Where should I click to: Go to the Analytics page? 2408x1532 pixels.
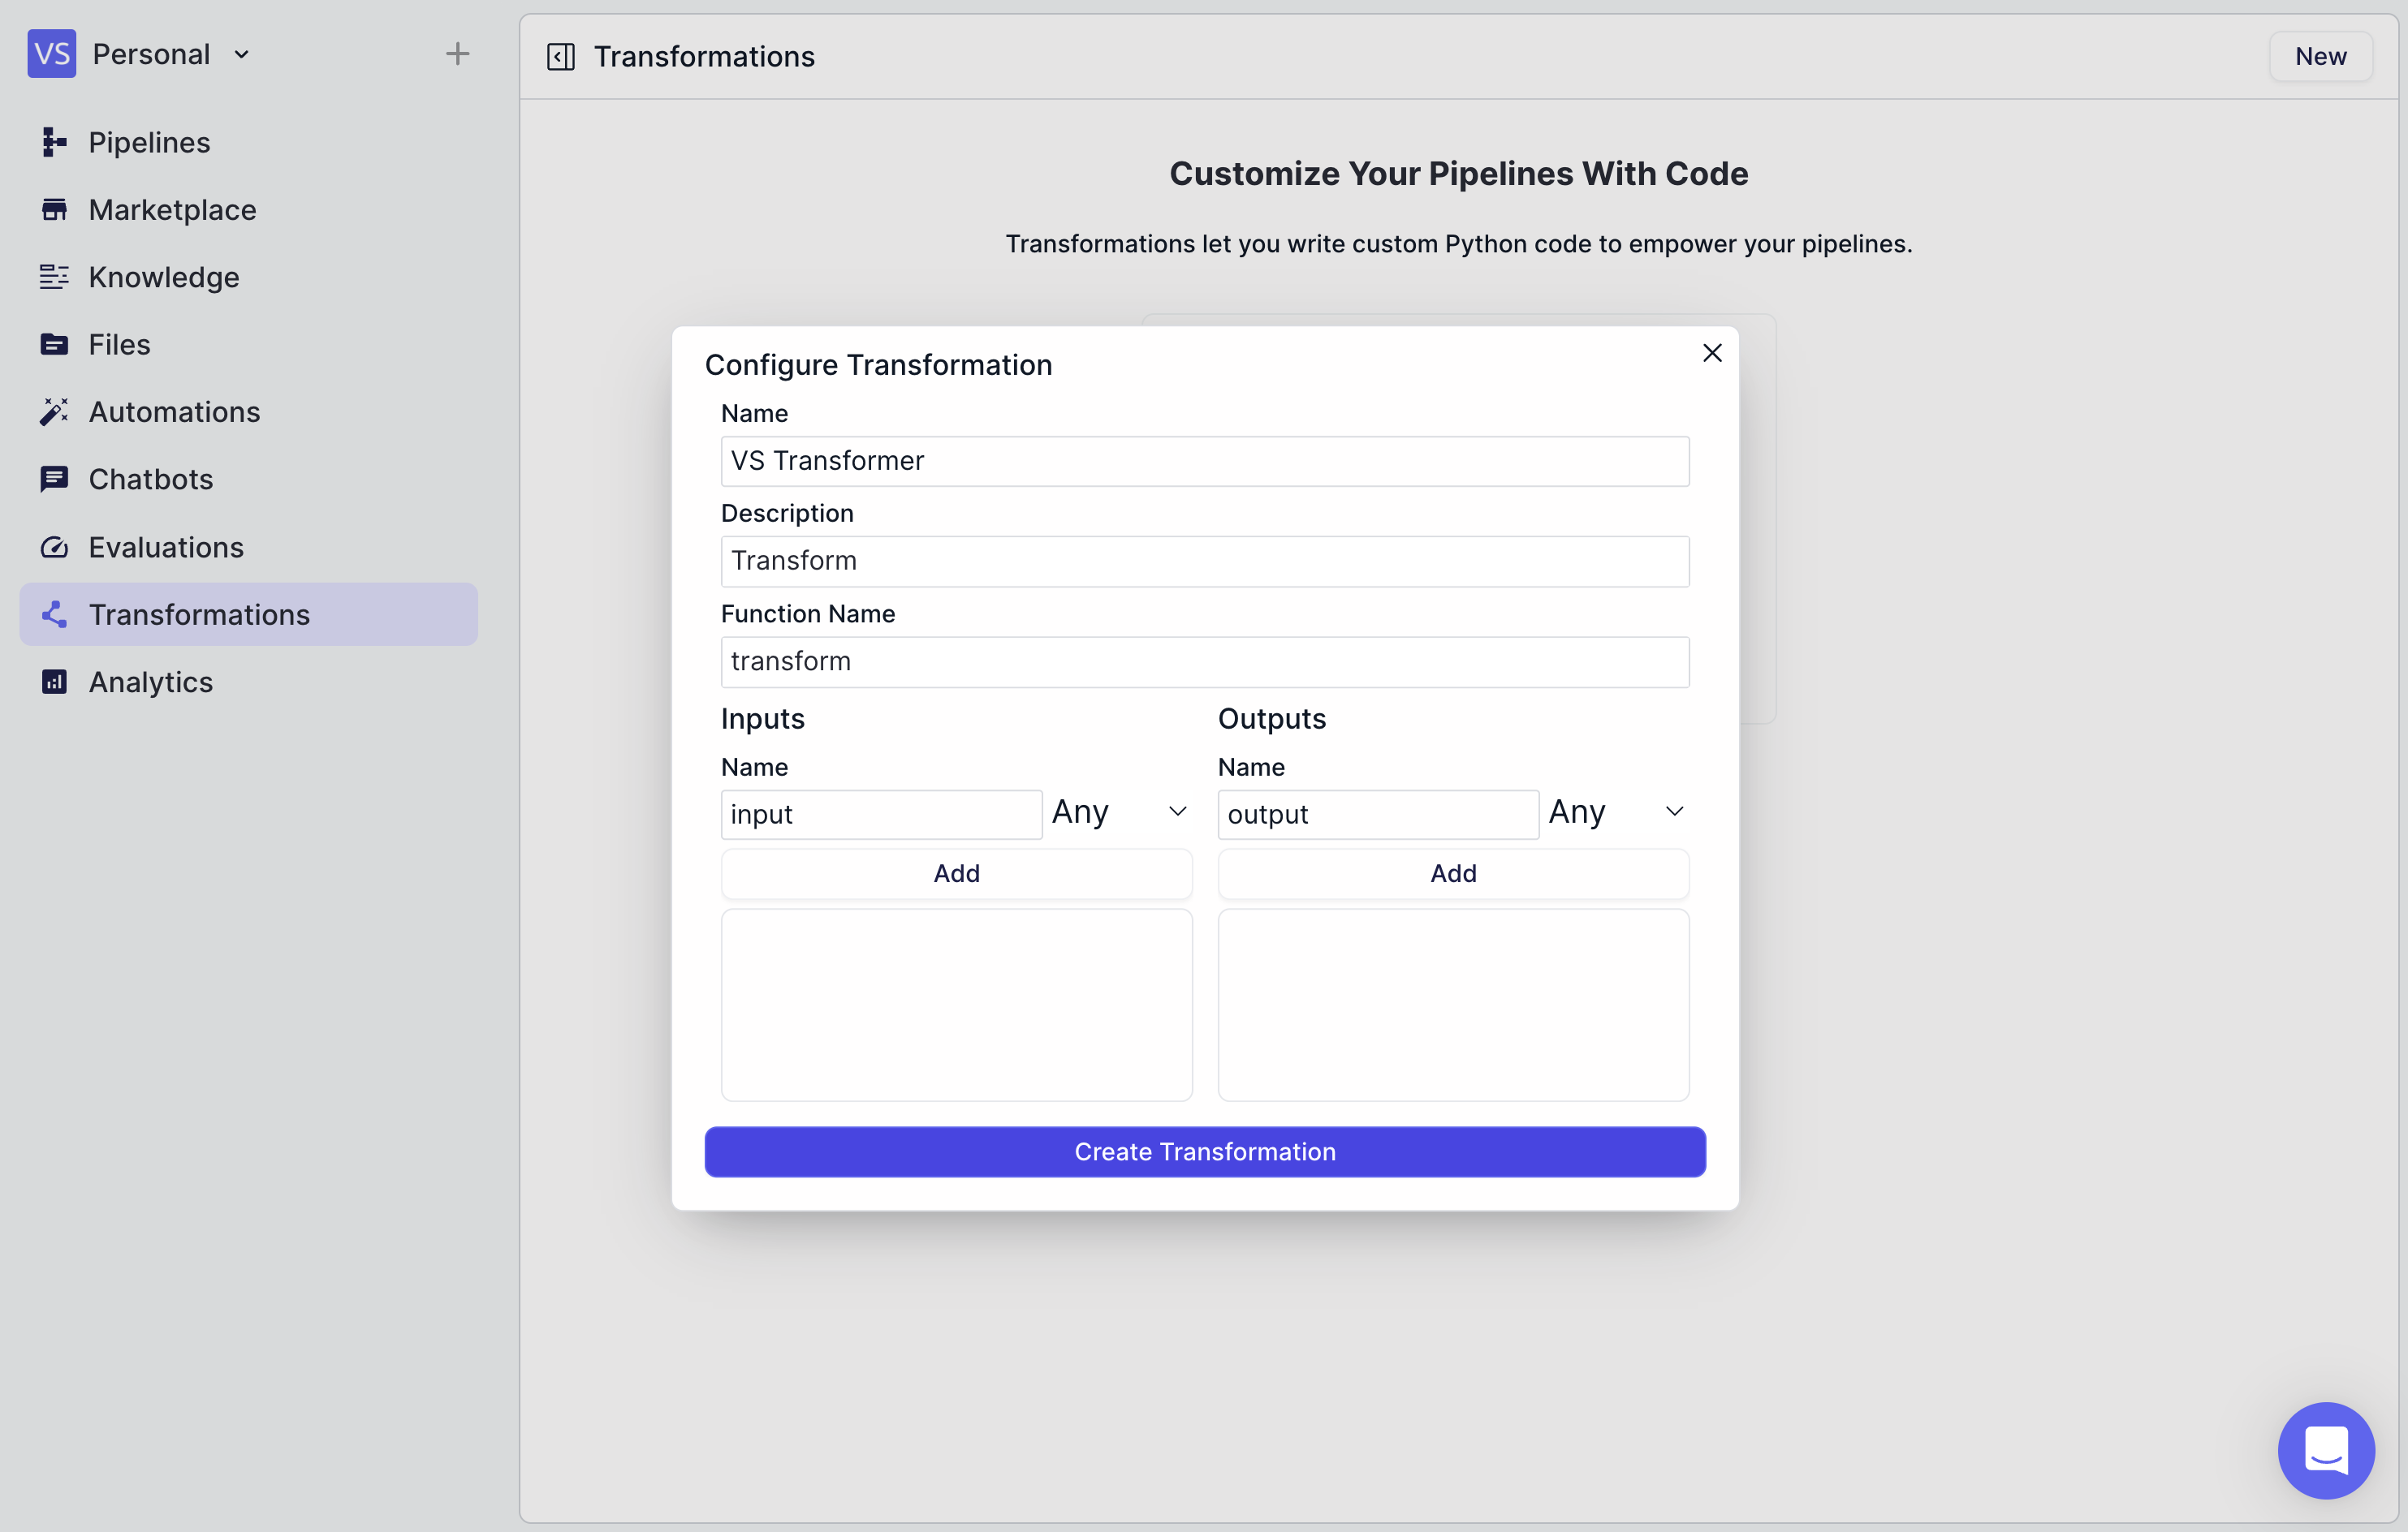(150, 682)
